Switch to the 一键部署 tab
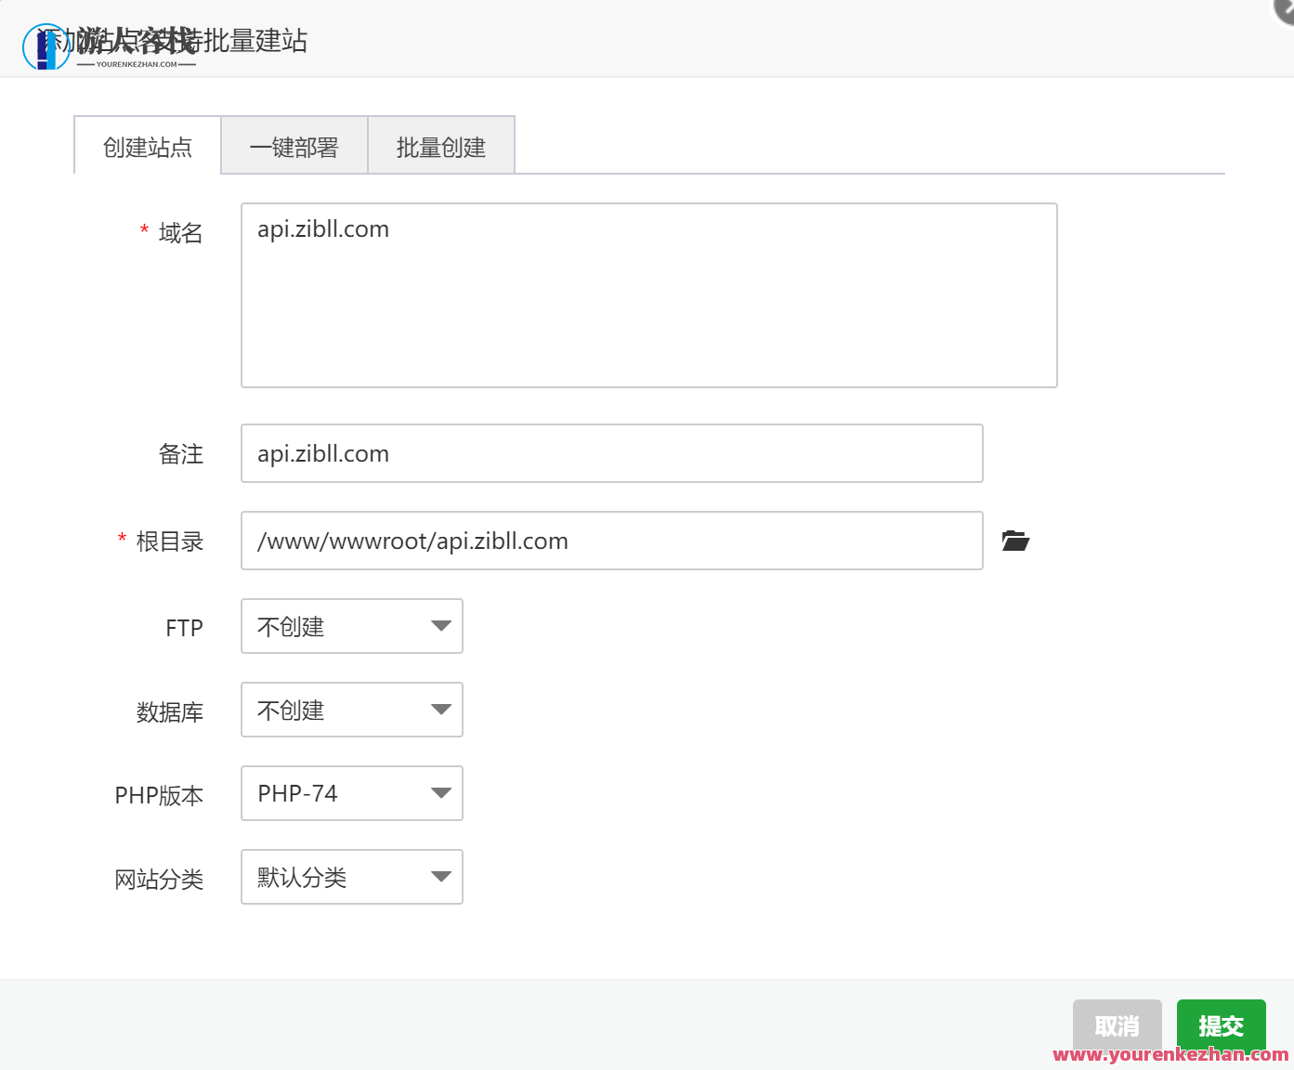This screenshot has width=1294, height=1070. [294, 146]
